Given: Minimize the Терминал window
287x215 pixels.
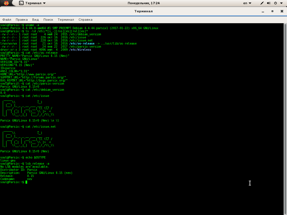Looking at the screenshot, I should 263,11.
